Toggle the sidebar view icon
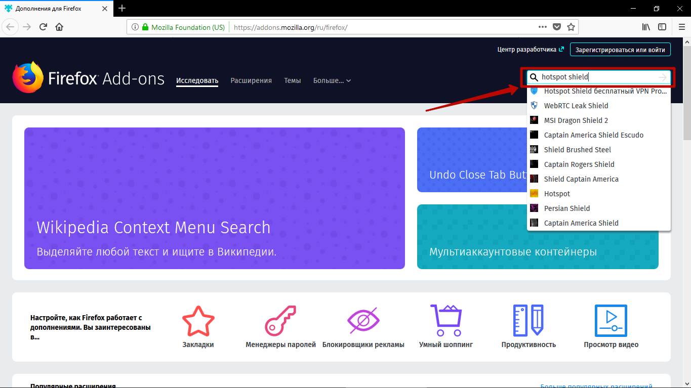The height and width of the screenshot is (388, 691). pyautogui.click(x=662, y=27)
